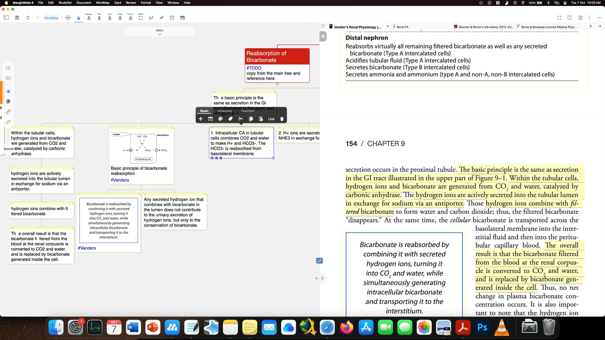The width and height of the screenshot is (605, 340).
Task: Expand document tabs list with up-down arrows
Action: [x=591, y=26]
